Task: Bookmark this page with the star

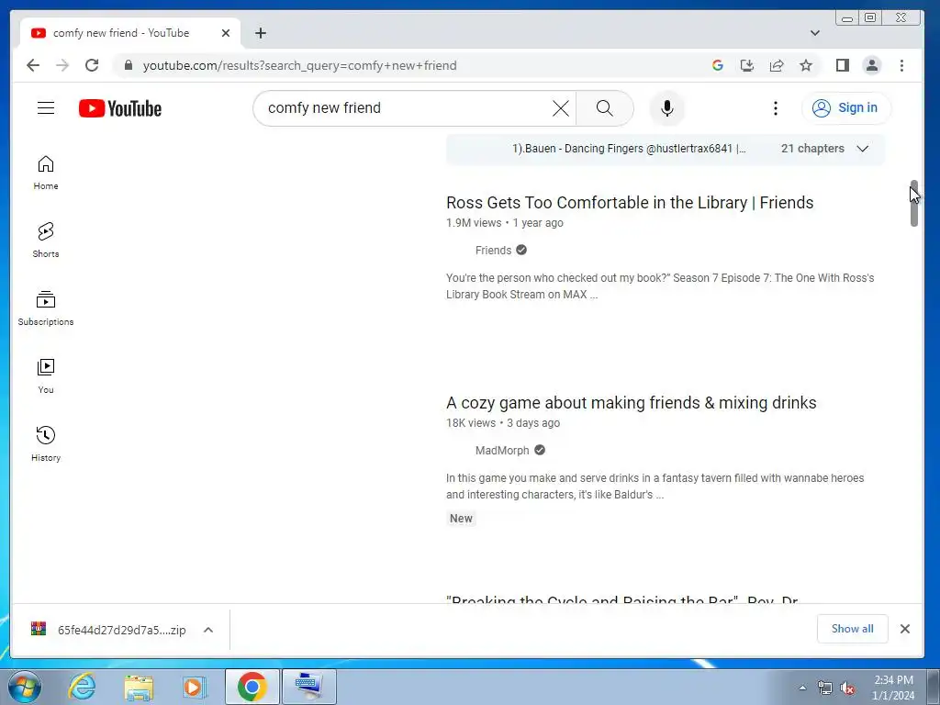Action: 806,65
